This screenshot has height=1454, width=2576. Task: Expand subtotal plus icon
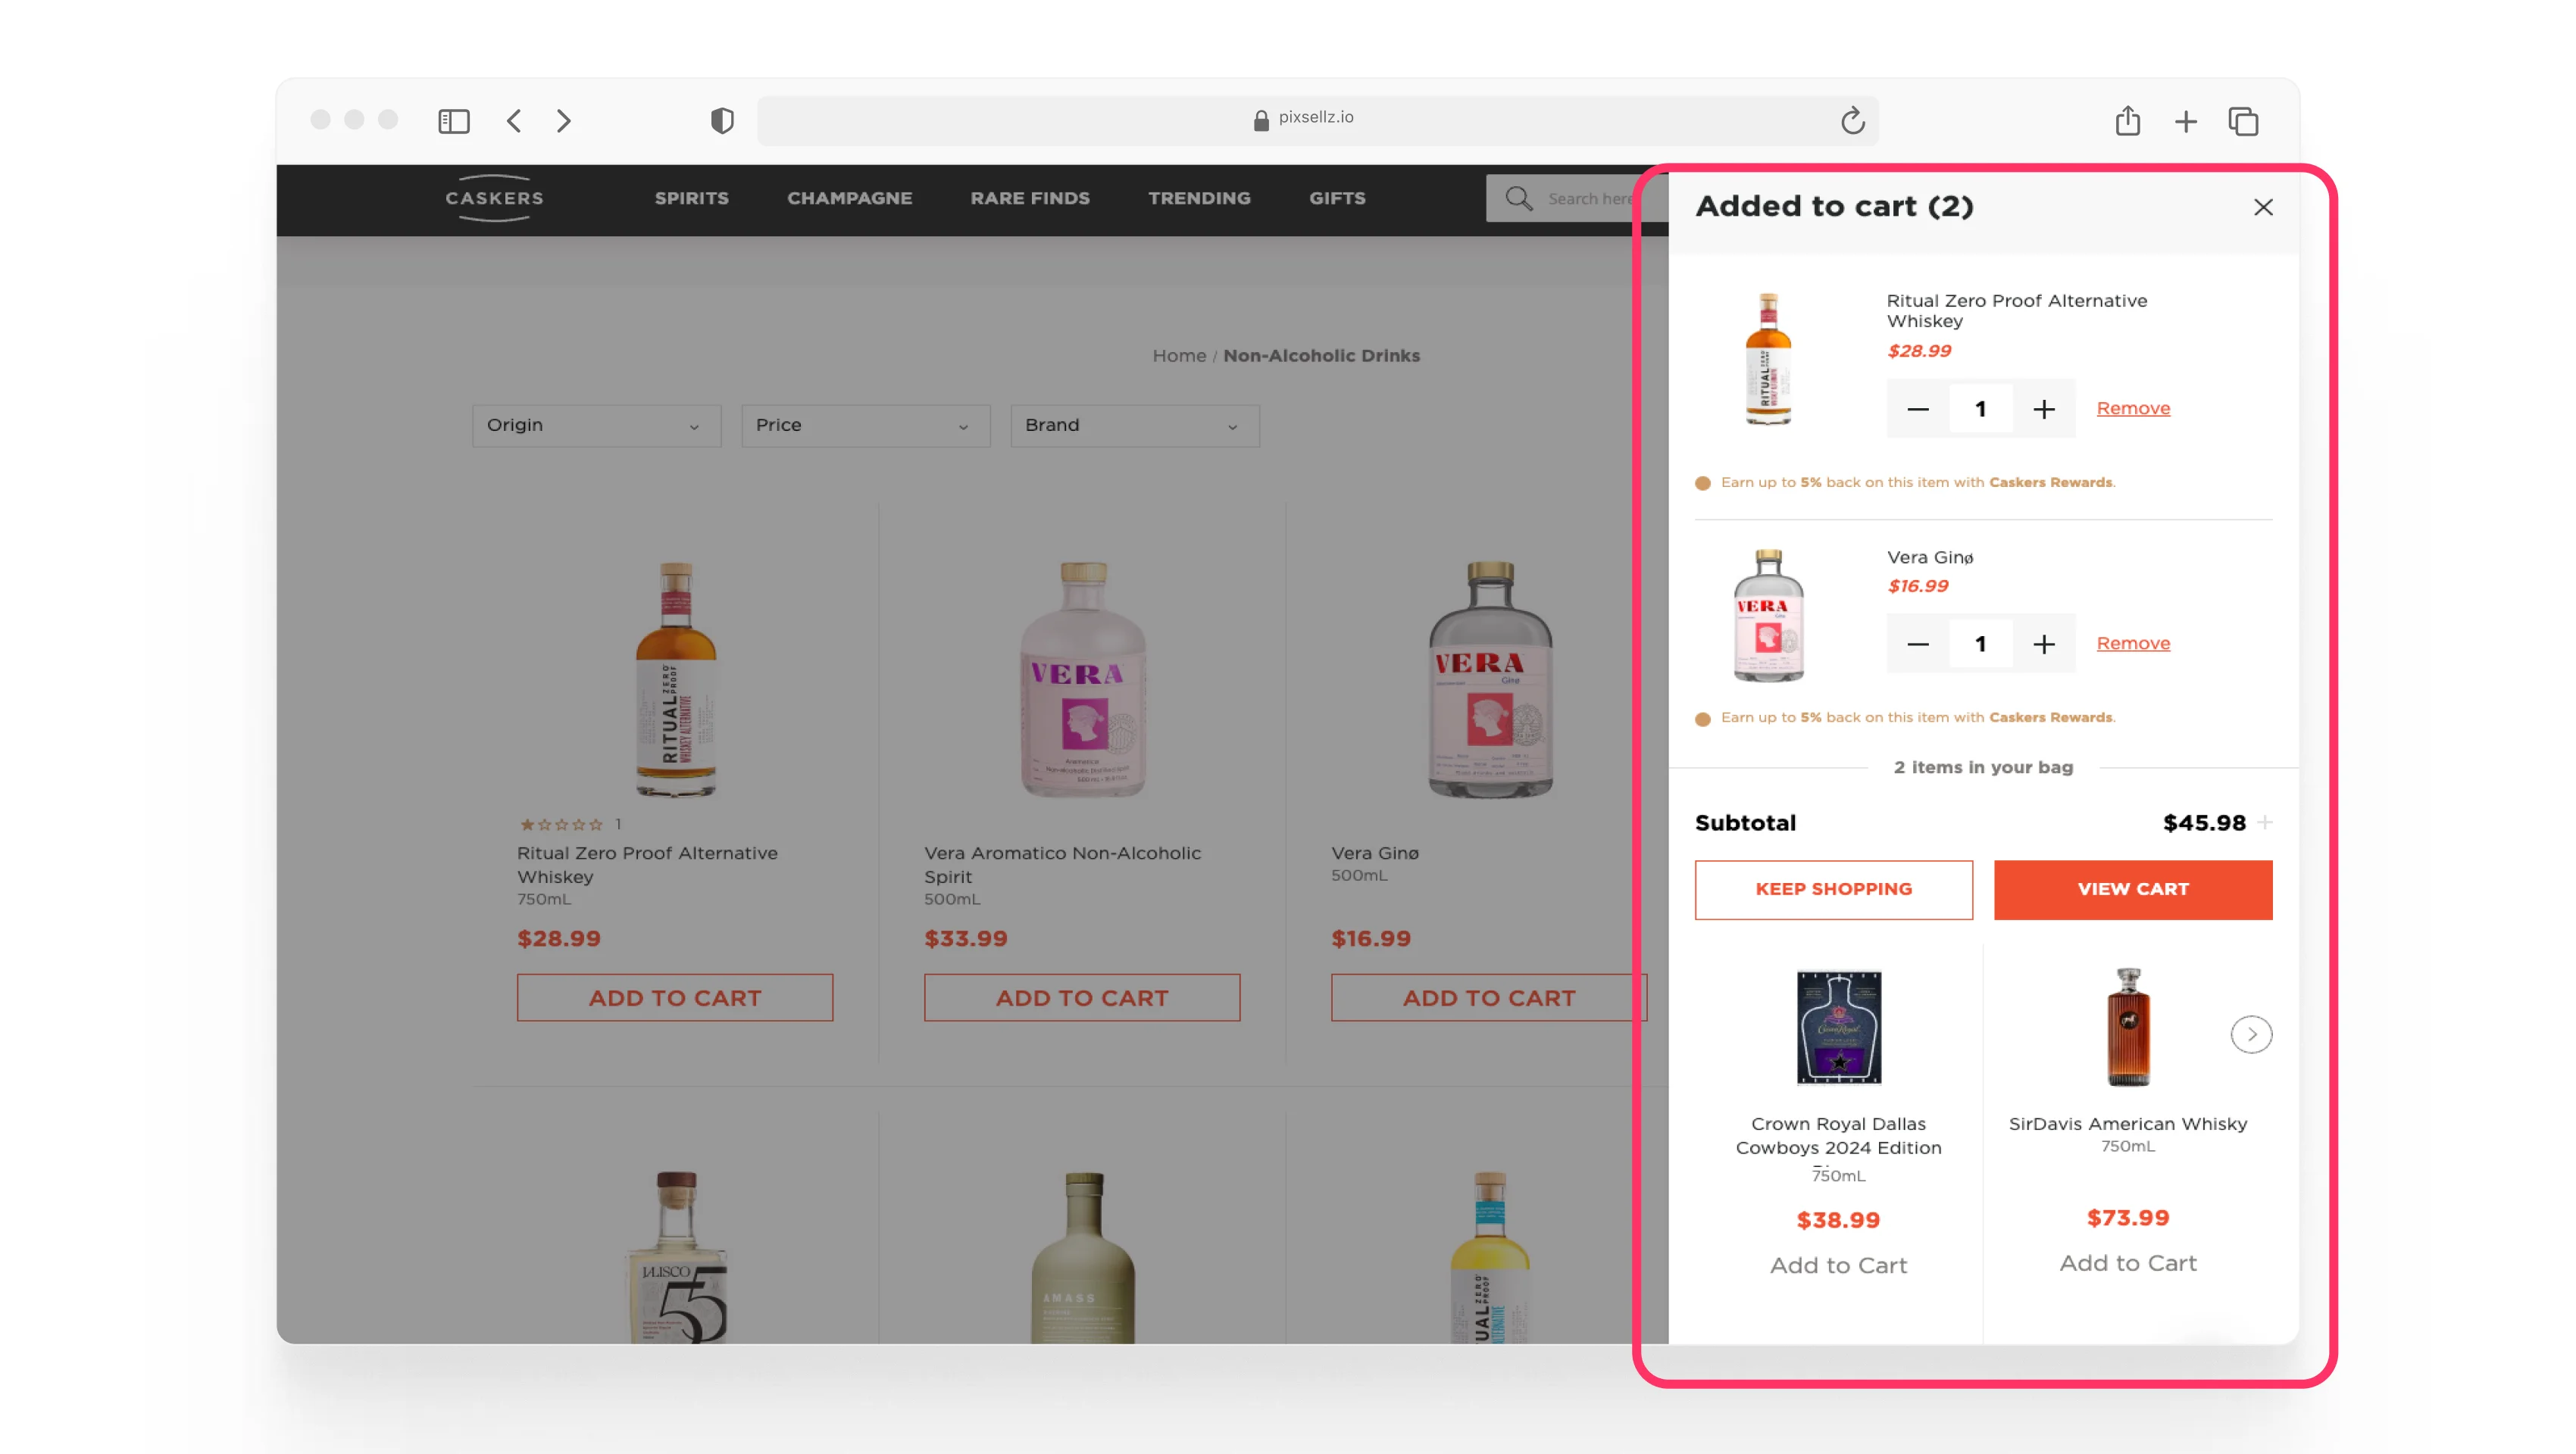pyautogui.click(x=2265, y=822)
